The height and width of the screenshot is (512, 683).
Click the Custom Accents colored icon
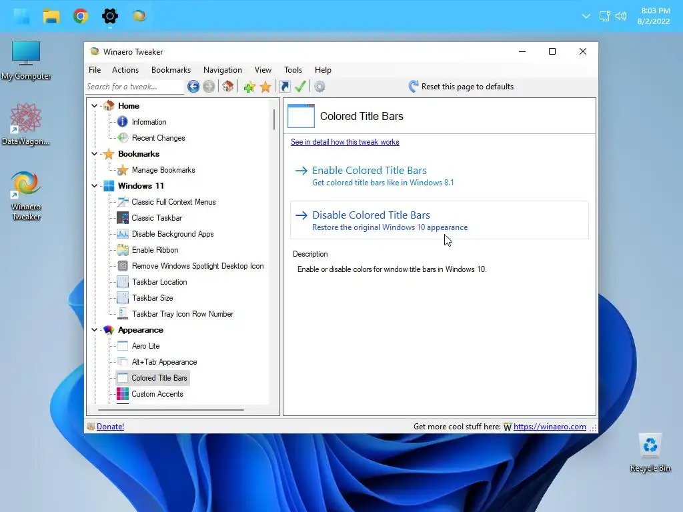pyautogui.click(x=123, y=394)
